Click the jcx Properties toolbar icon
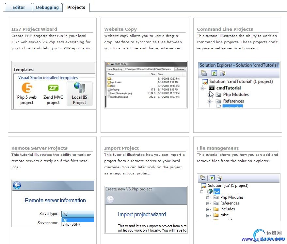This screenshot has height=244, width=287. pyautogui.click(x=203, y=178)
